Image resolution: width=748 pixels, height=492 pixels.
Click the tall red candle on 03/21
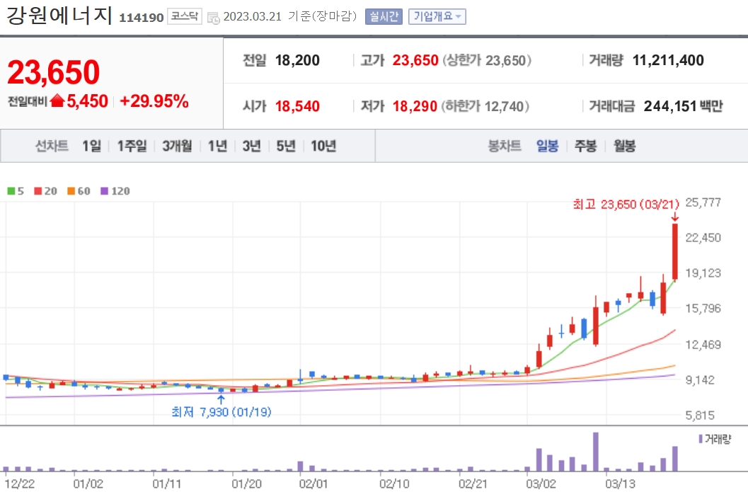675,251
